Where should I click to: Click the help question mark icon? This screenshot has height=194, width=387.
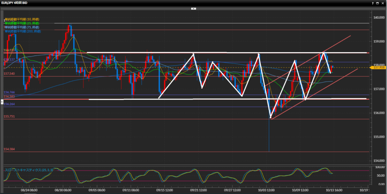[x=372, y=2]
